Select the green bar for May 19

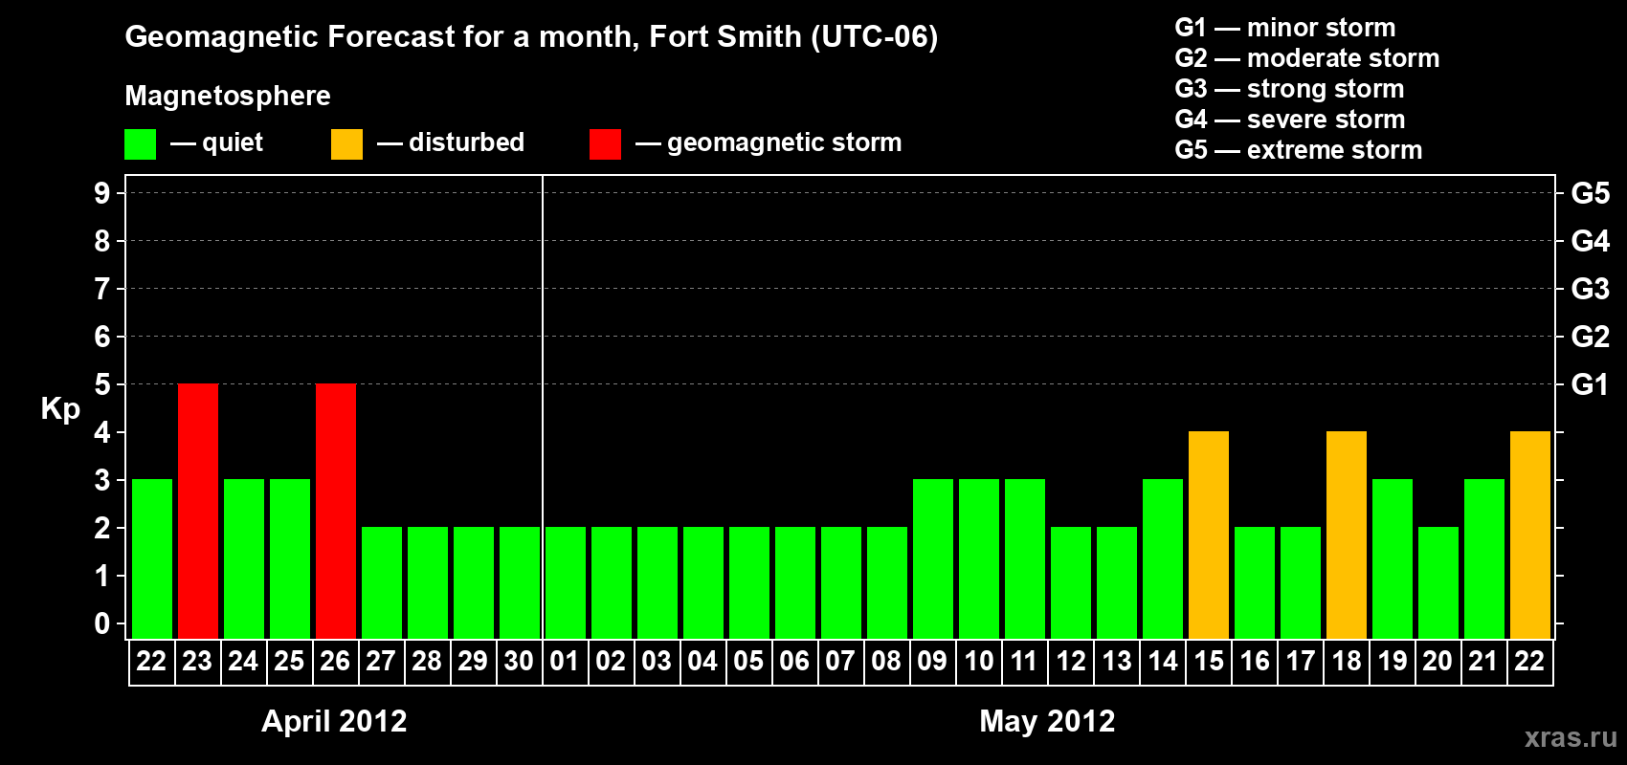(x=1393, y=559)
